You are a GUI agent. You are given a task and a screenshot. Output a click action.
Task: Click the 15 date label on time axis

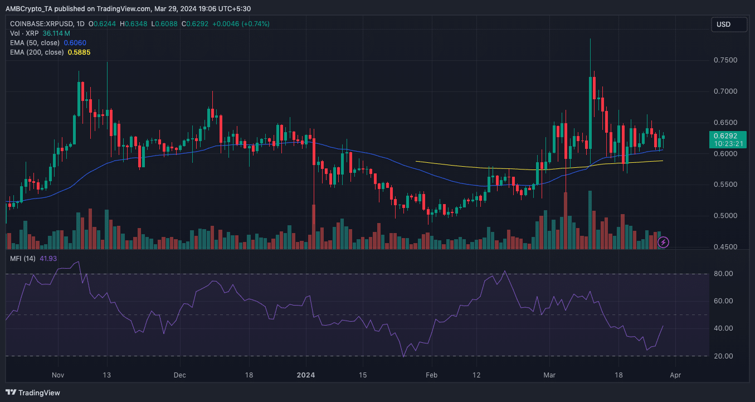tap(362, 375)
